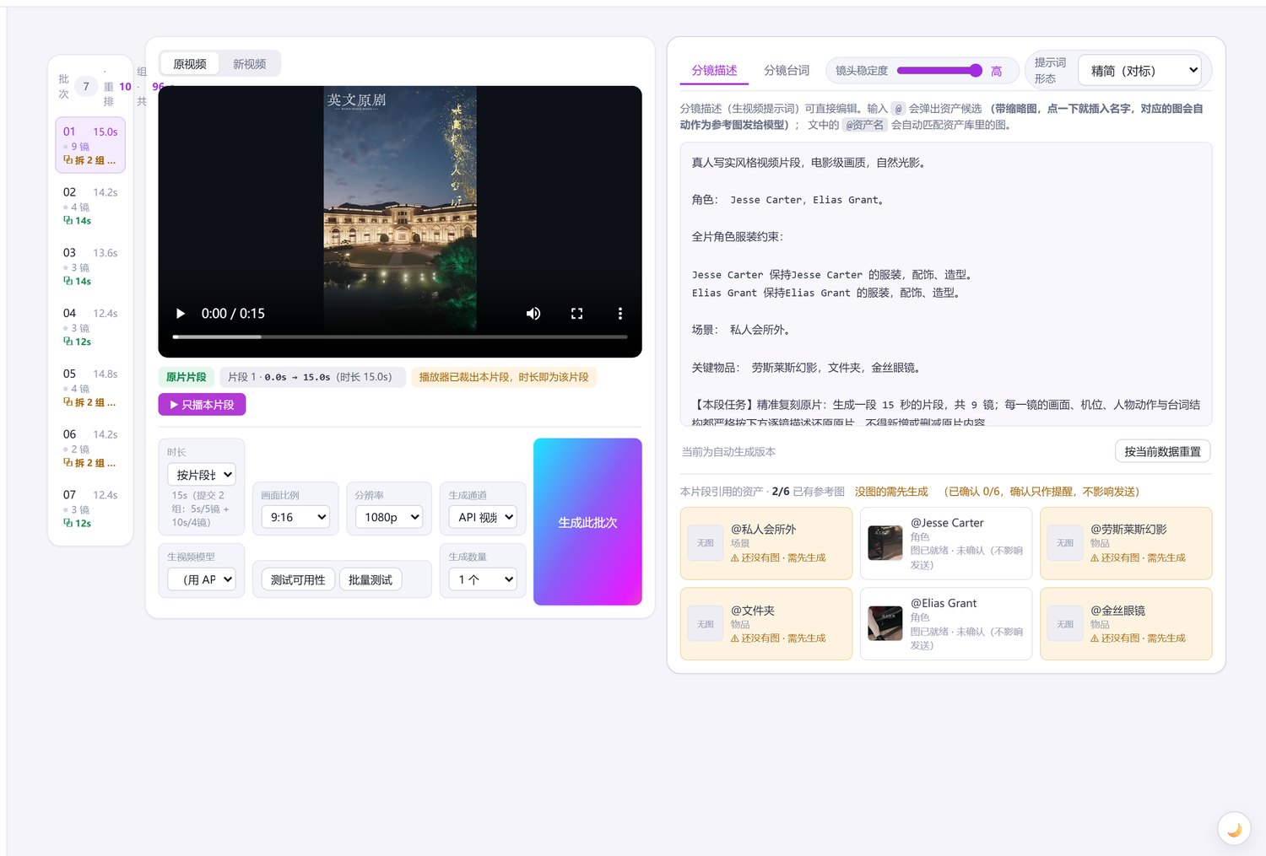This screenshot has height=856, width=1266.
Task: Open the video player's more options menu
Action: (x=620, y=314)
